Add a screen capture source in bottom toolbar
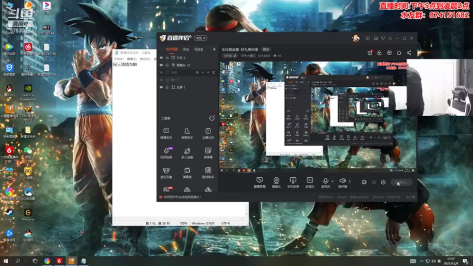Screen dimensions: 473x266 tap(260, 183)
